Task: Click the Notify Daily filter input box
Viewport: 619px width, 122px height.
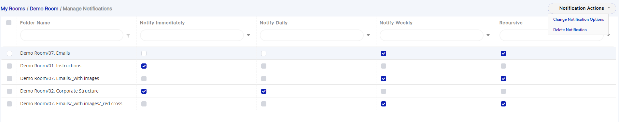Action: pyautogui.click(x=312, y=35)
